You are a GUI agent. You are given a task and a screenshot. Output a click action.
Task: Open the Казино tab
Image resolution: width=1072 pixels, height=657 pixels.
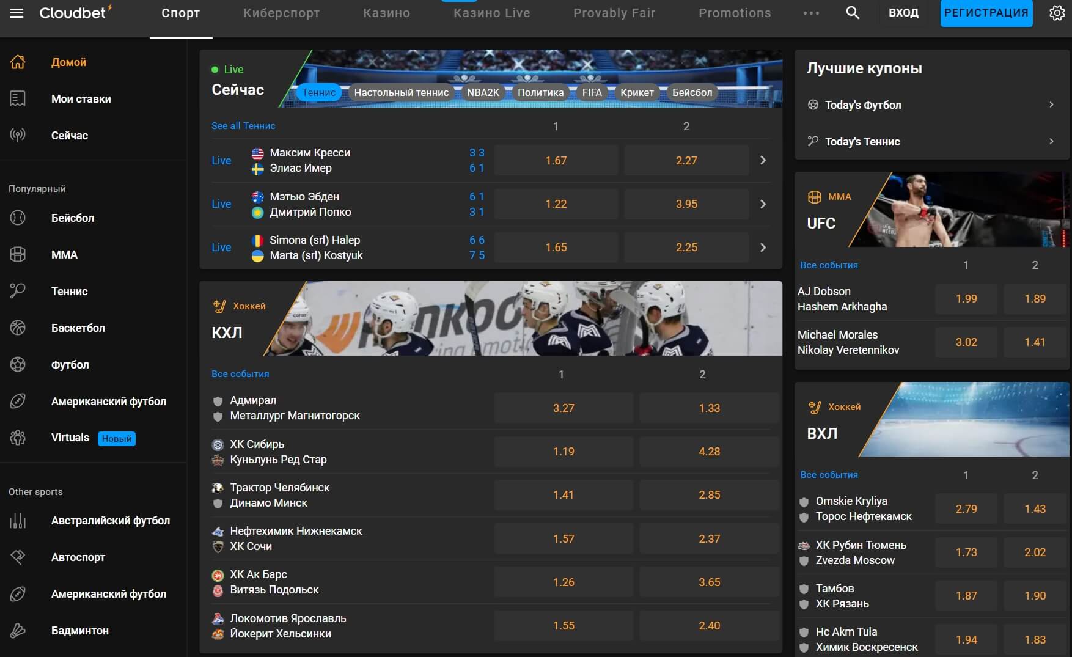pos(386,13)
